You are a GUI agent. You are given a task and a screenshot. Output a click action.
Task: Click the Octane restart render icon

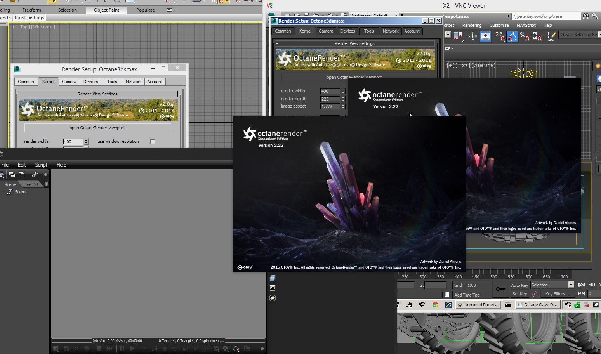tap(110, 349)
